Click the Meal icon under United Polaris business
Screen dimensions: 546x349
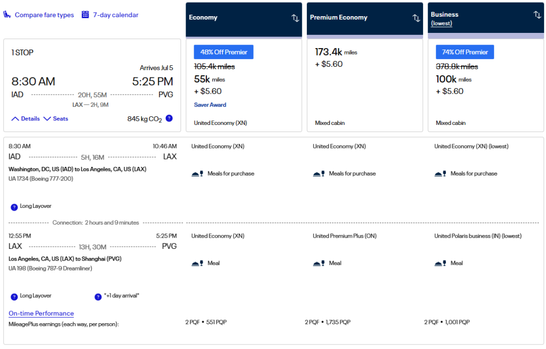440,264
